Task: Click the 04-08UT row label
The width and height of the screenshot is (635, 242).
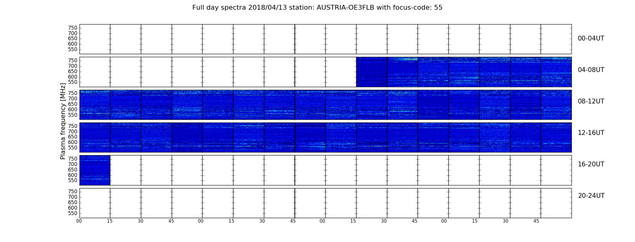Action: tap(591, 70)
